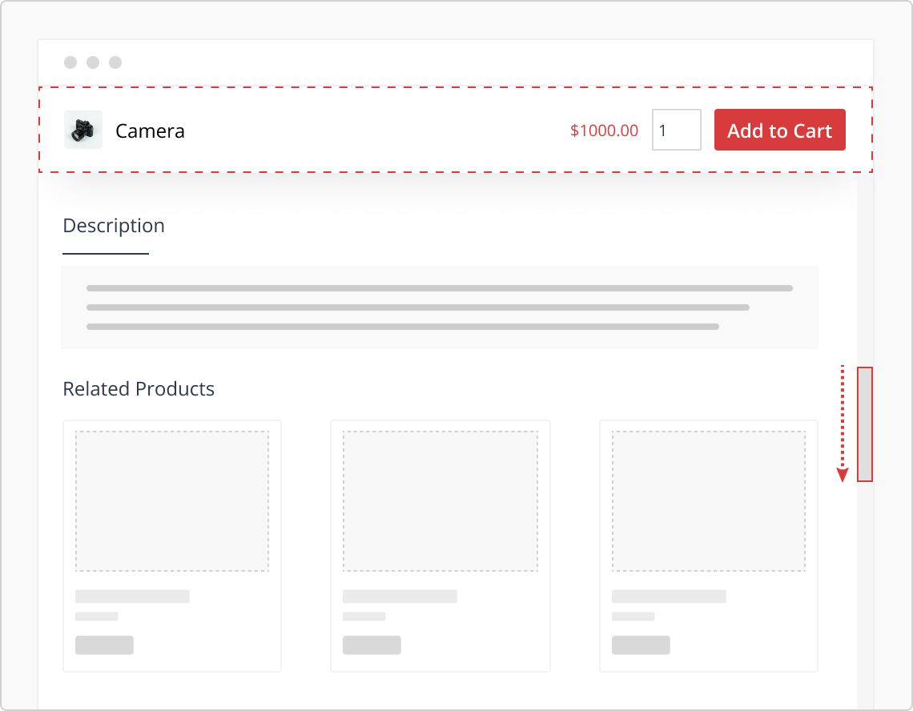The image size is (913, 711).
Task: Click the quantity input field
Action: [x=677, y=130]
